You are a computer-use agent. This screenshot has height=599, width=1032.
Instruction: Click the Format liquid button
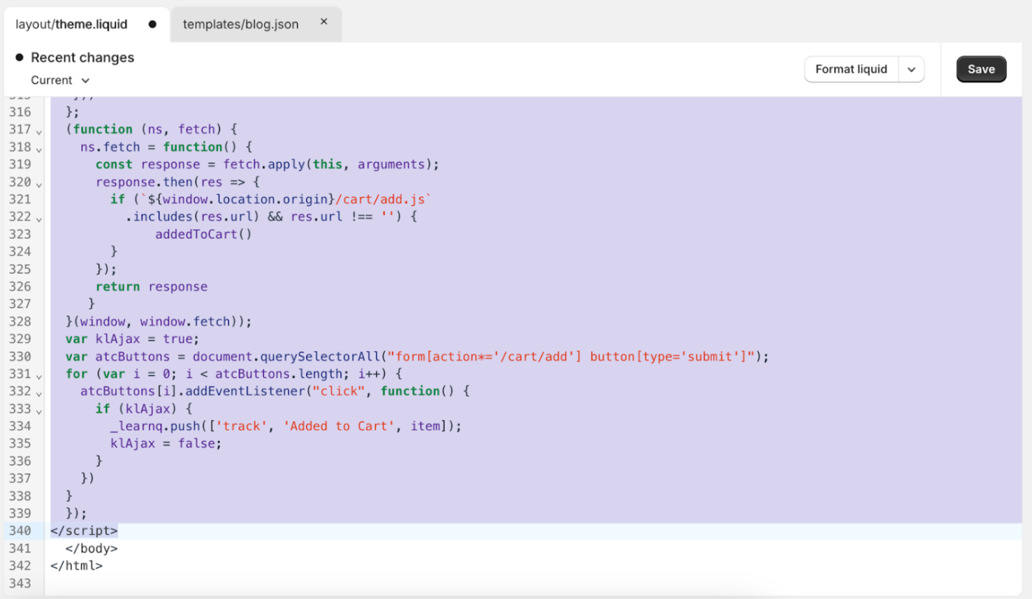[x=851, y=69]
